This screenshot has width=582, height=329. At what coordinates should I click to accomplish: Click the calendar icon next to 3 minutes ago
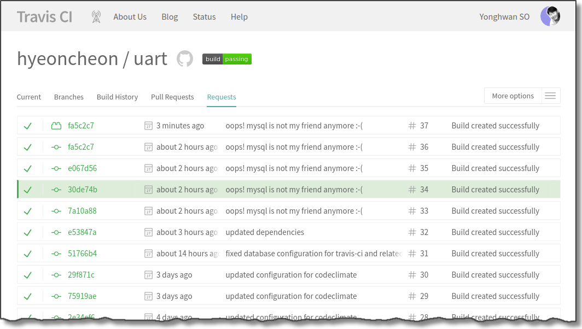point(148,126)
